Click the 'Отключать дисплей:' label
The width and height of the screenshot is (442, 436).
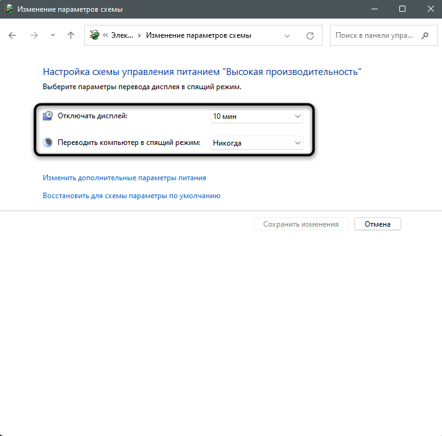coord(92,116)
